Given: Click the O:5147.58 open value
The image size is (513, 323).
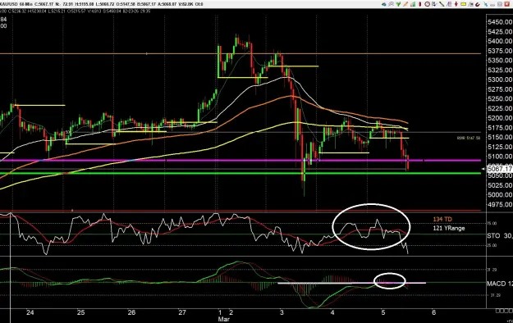Looking at the screenshot, I should [x=126, y=4].
